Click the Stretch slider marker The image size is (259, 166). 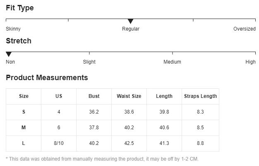coord(9,54)
